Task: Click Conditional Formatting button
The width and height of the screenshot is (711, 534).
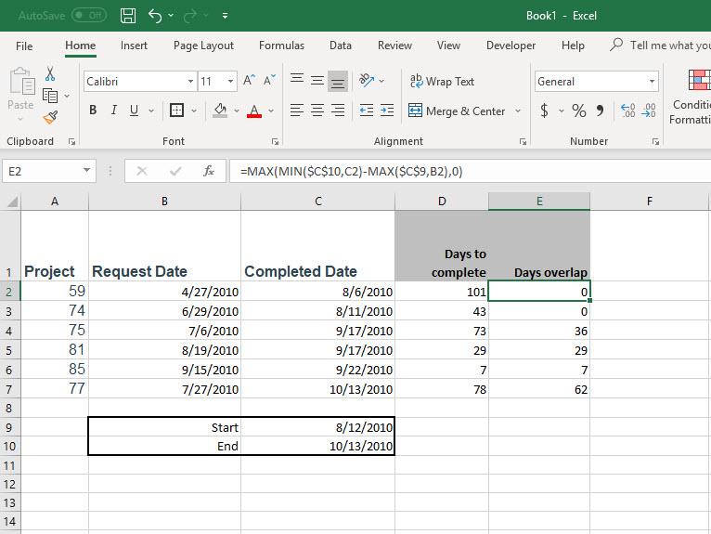Action: click(x=691, y=98)
